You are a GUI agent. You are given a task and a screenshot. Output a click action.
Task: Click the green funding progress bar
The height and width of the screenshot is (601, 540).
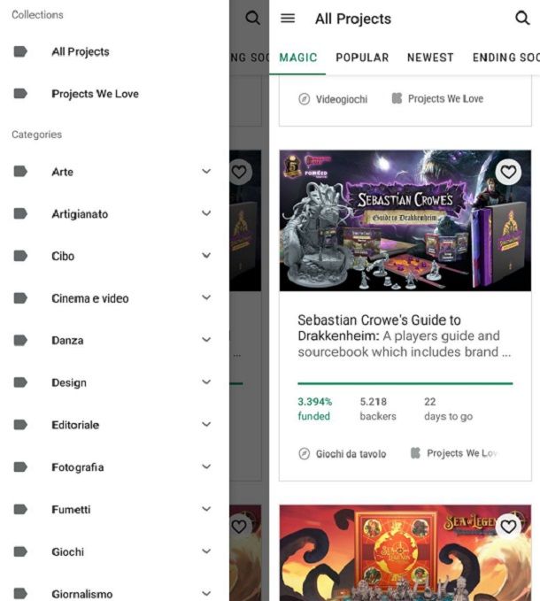[405, 383]
